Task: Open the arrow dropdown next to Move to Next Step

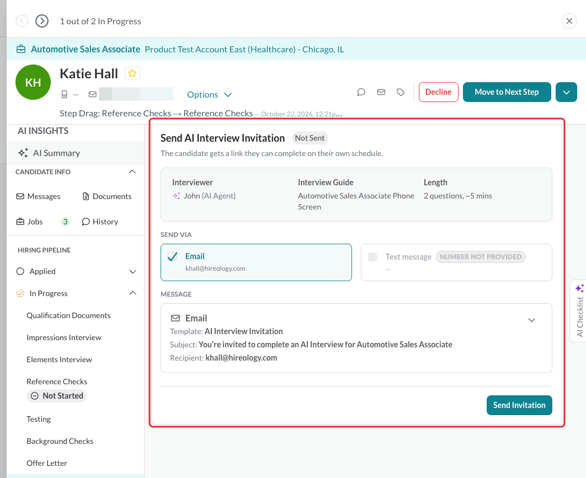Action: click(566, 92)
